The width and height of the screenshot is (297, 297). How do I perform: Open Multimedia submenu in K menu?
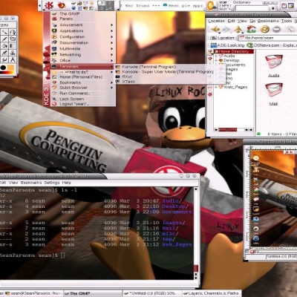click(82, 48)
